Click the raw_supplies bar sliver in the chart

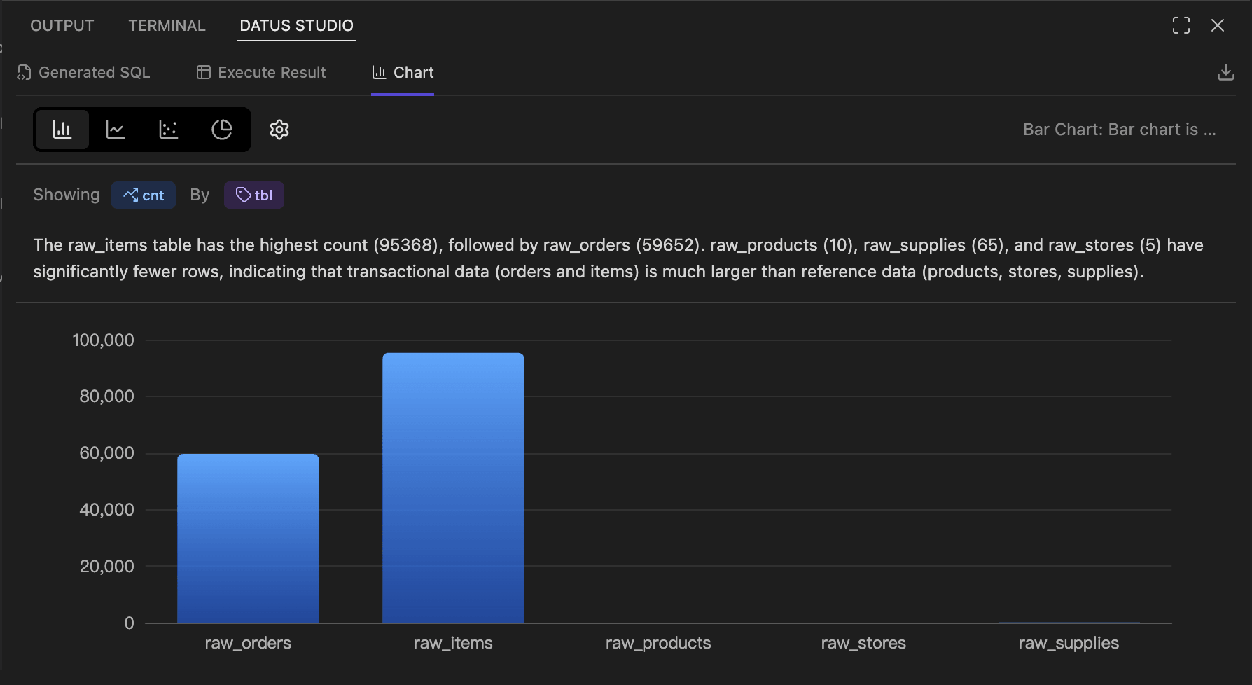[1069, 622]
